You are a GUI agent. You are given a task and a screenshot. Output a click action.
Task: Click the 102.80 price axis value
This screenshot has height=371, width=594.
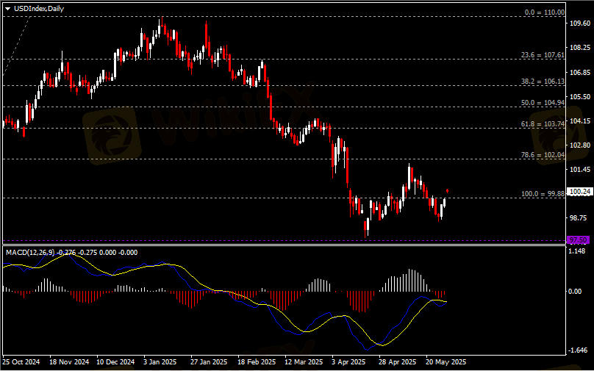[579, 145]
